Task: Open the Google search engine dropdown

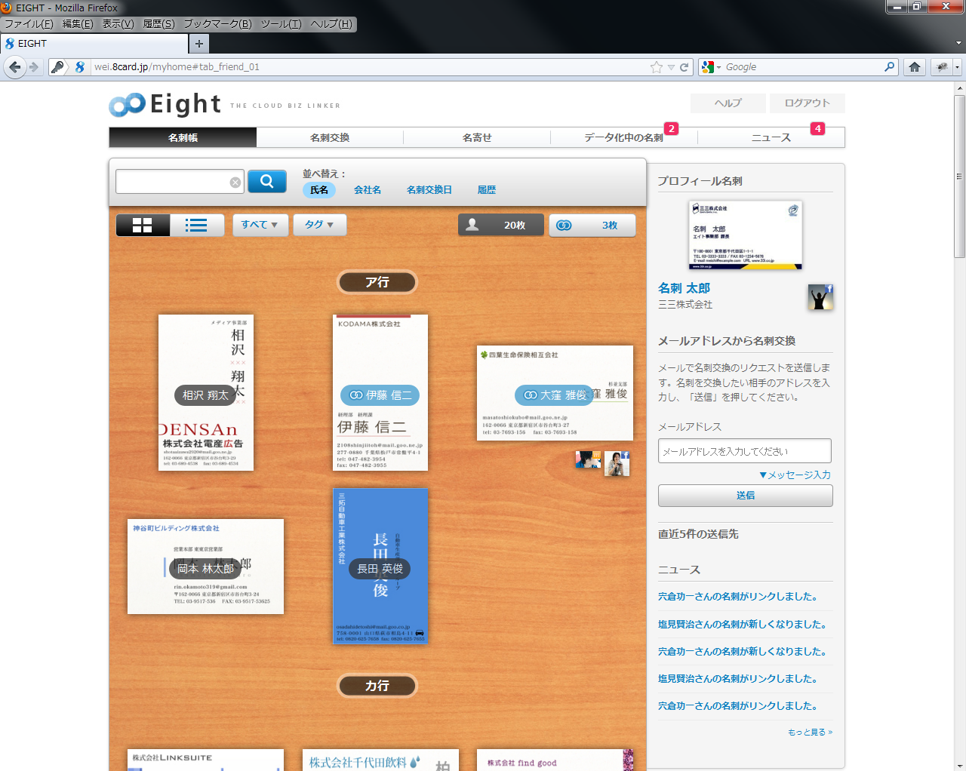Action: [x=711, y=67]
